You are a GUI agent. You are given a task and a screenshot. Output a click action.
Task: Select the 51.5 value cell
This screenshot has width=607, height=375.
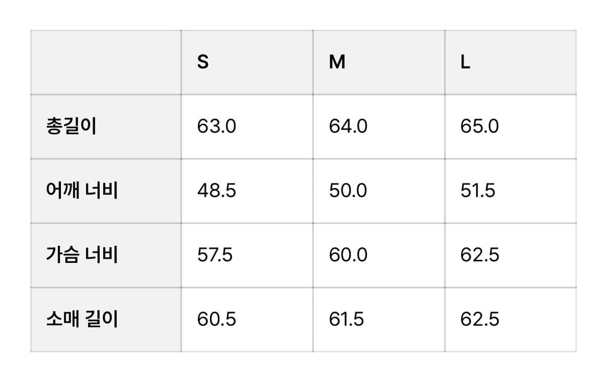click(x=478, y=191)
